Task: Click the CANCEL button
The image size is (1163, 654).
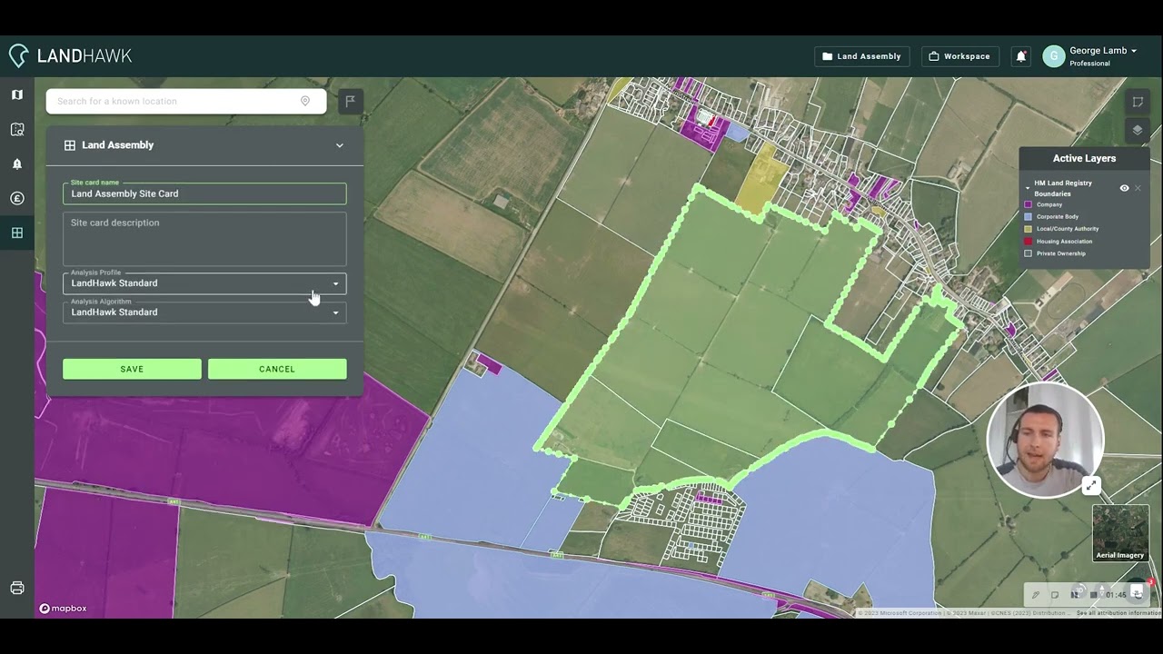Action: (x=277, y=369)
